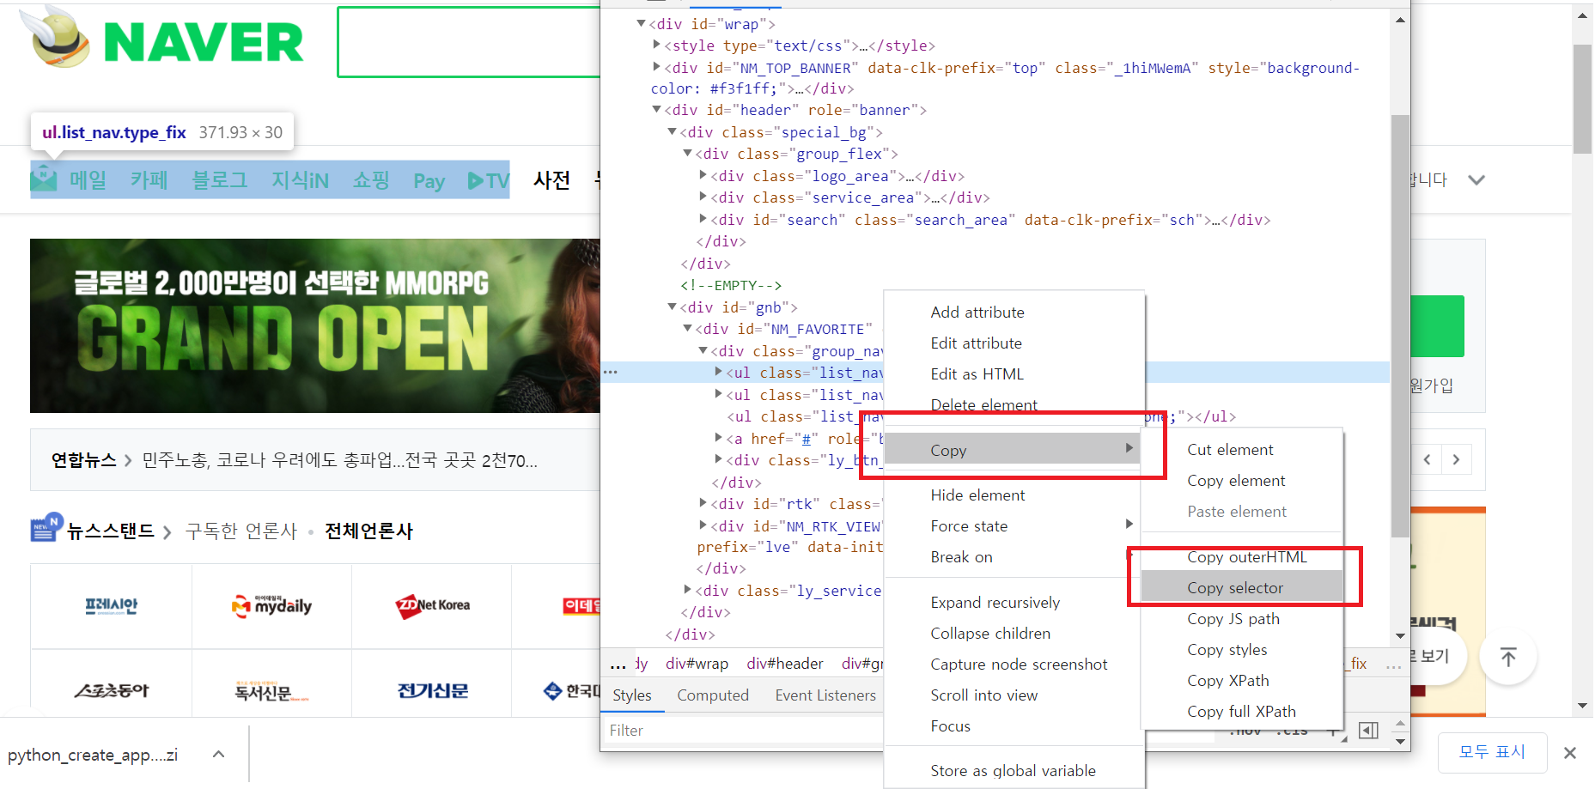Open the 스포츠동아 press logo
This screenshot has width=1595, height=789.
pos(112,691)
